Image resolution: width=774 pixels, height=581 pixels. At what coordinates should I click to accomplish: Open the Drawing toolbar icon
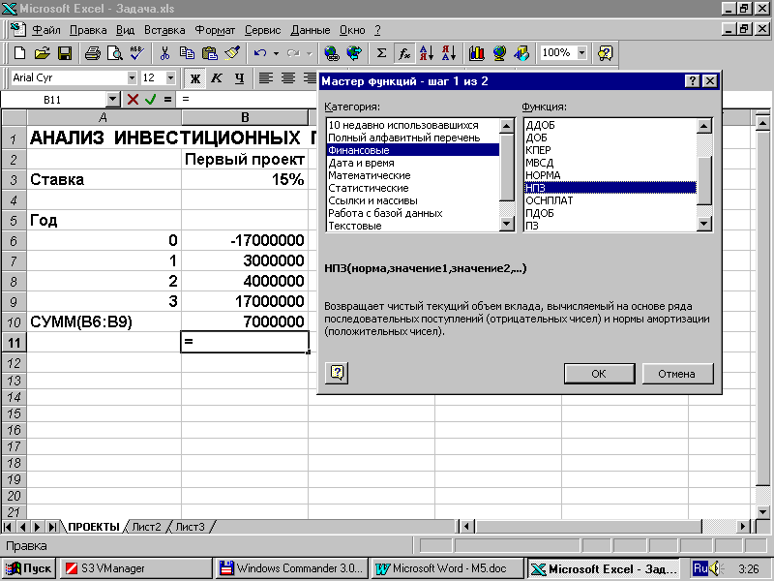point(521,53)
